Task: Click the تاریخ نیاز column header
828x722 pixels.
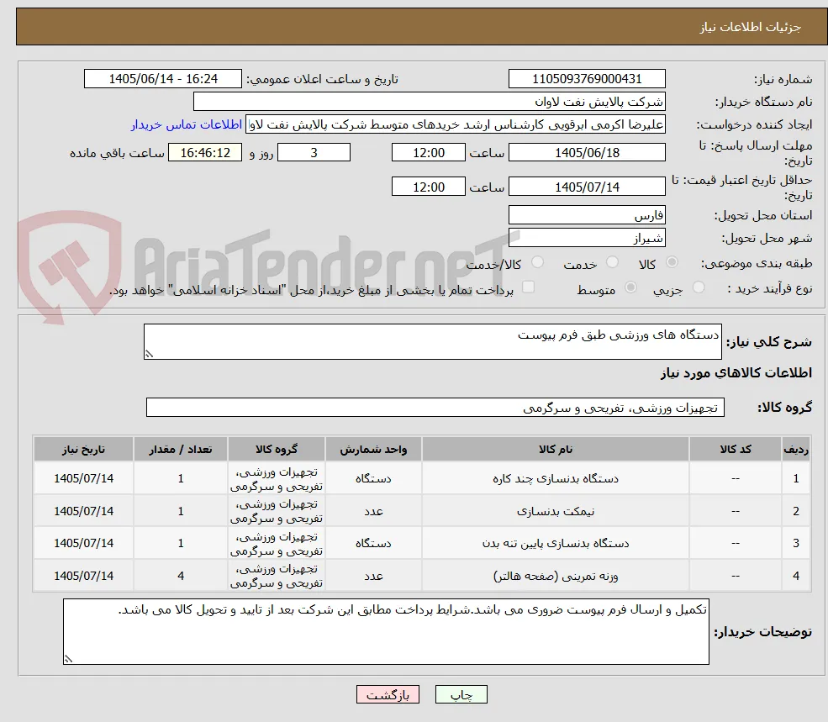Action: pyautogui.click(x=83, y=449)
